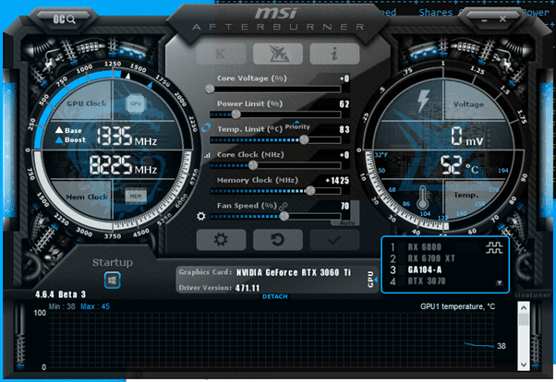Click the Min : 38 graph statistic

coord(62,306)
